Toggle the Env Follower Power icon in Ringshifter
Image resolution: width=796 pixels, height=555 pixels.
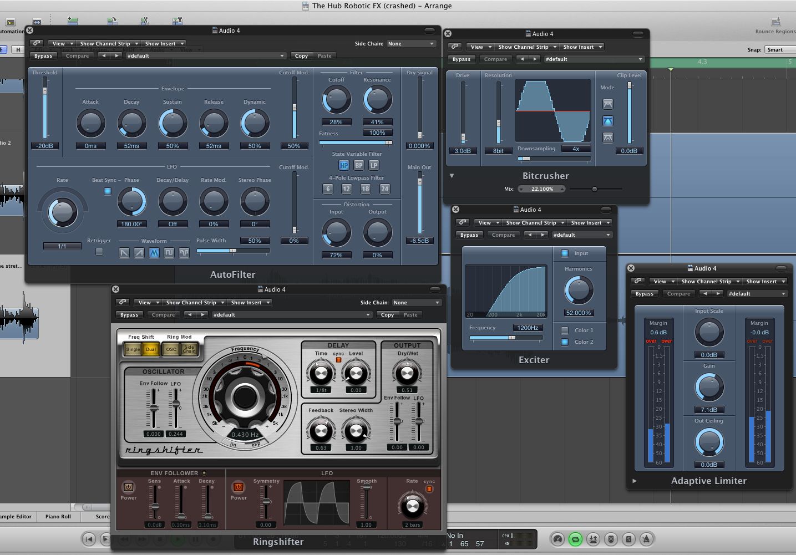tap(128, 487)
